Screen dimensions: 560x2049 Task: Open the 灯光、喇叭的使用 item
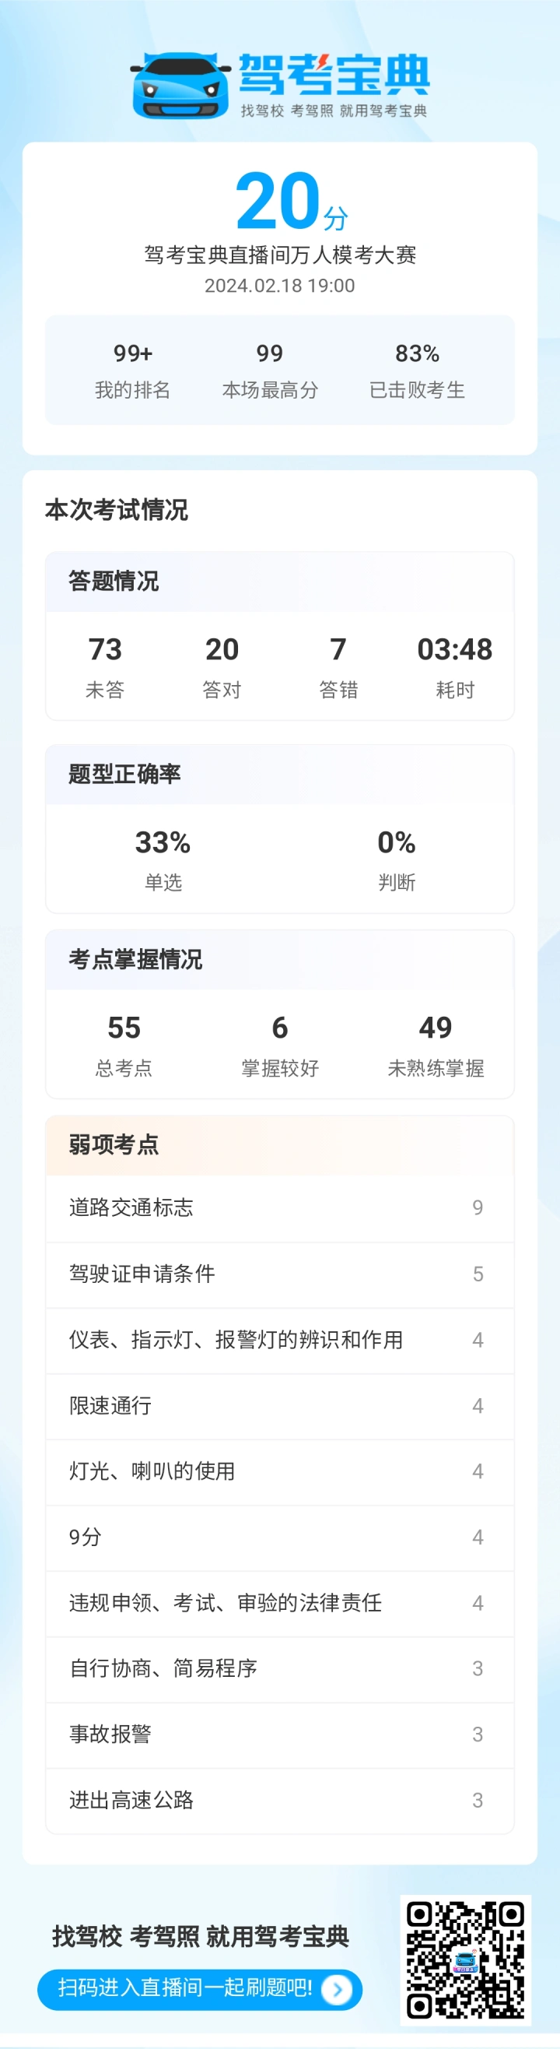click(x=279, y=1471)
